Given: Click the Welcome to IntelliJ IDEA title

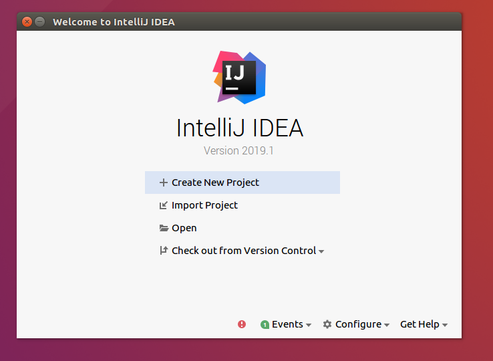Looking at the screenshot, I should coord(114,22).
